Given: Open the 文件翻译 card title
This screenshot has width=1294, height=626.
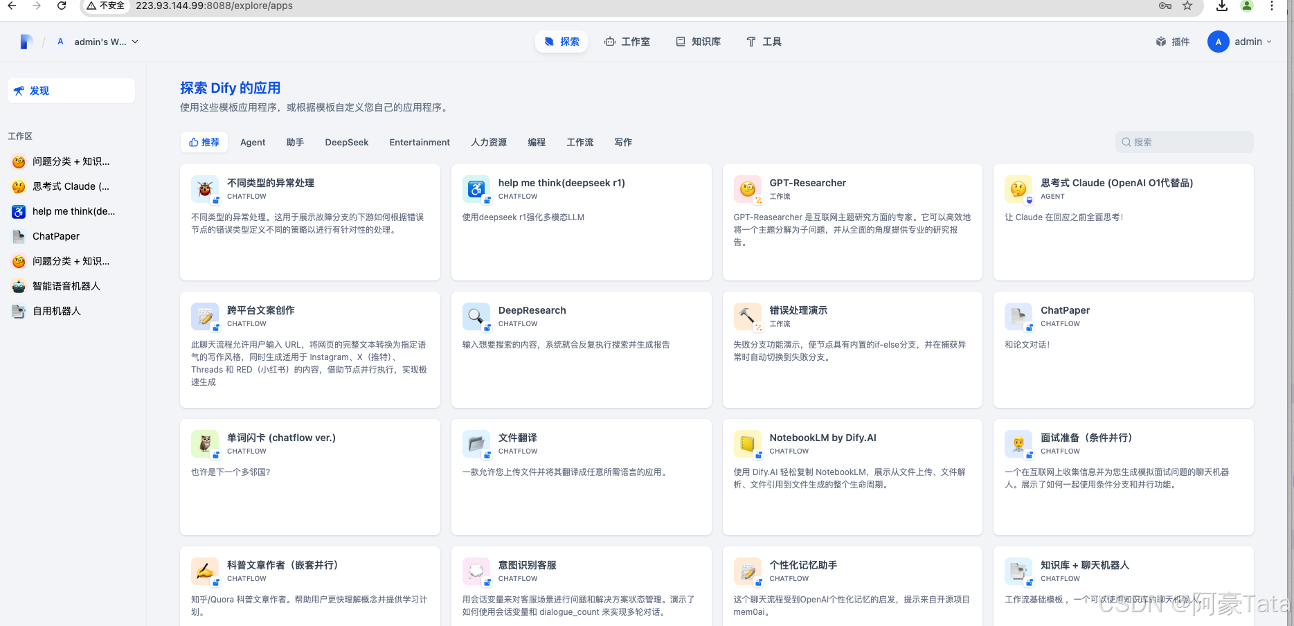Looking at the screenshot, I should (518, 438).
